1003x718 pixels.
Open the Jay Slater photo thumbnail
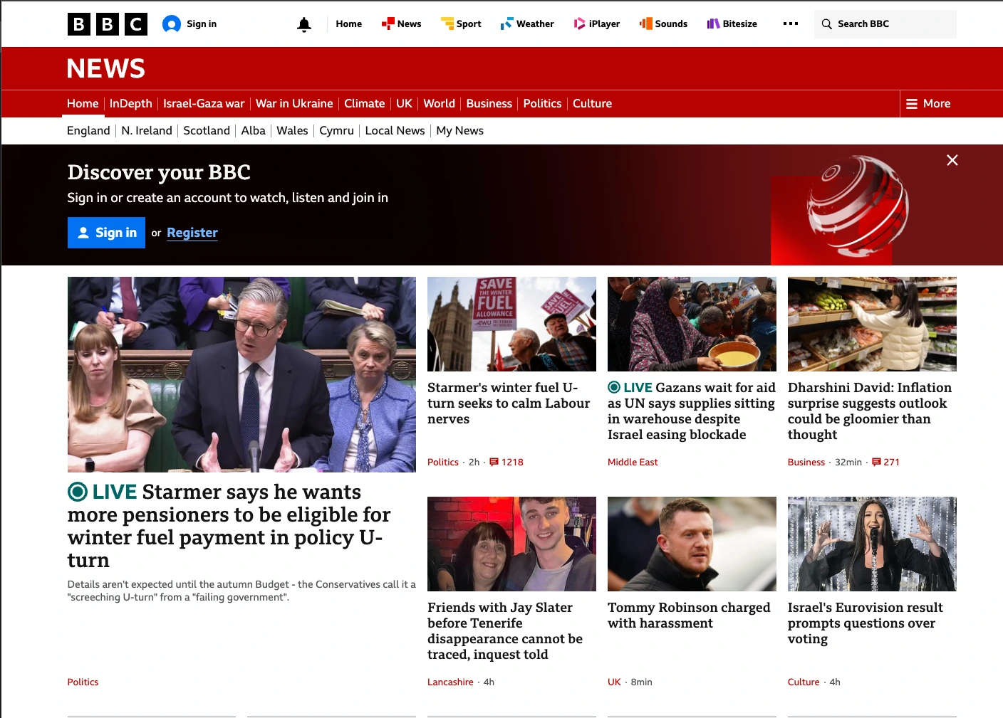(511, 544)
